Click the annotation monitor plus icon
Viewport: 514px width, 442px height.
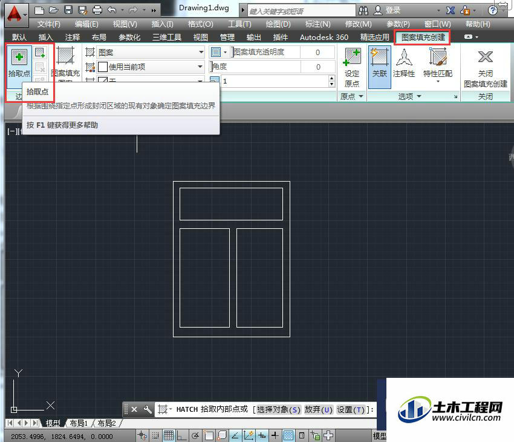click(x=328, y=435)
